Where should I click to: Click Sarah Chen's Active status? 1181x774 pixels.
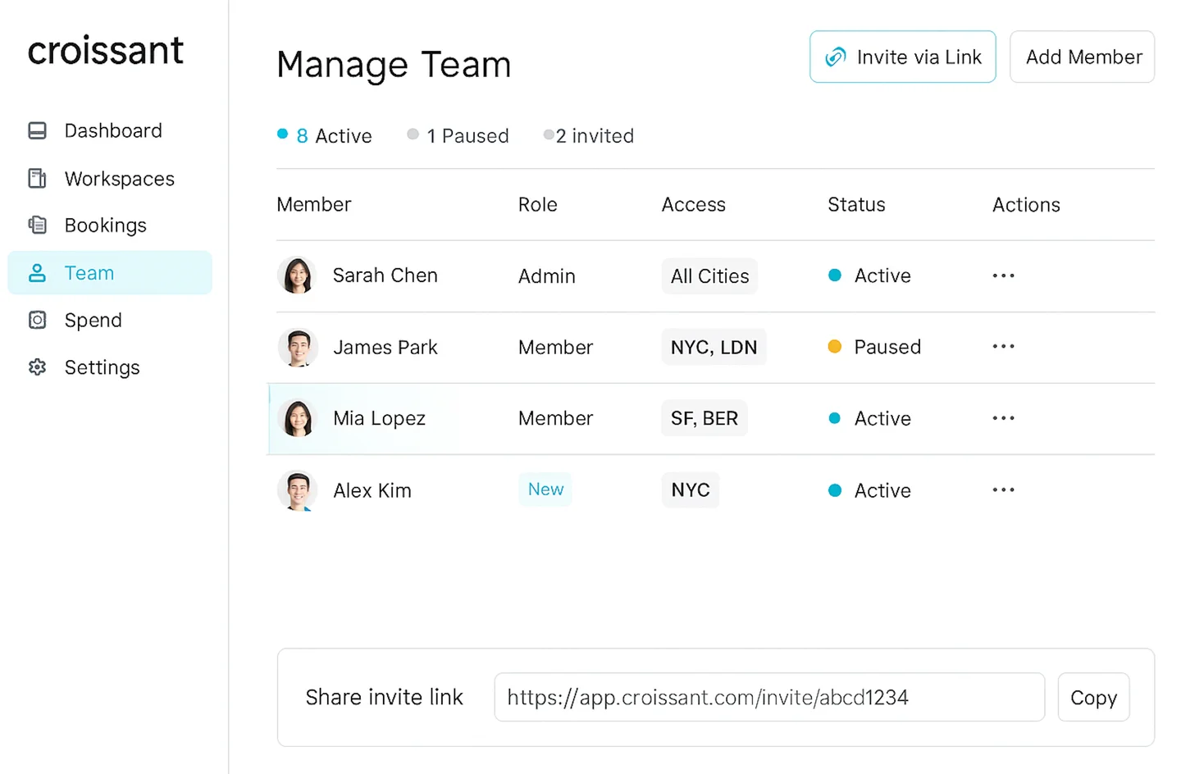pyautogui.click(x=869, y=275)
